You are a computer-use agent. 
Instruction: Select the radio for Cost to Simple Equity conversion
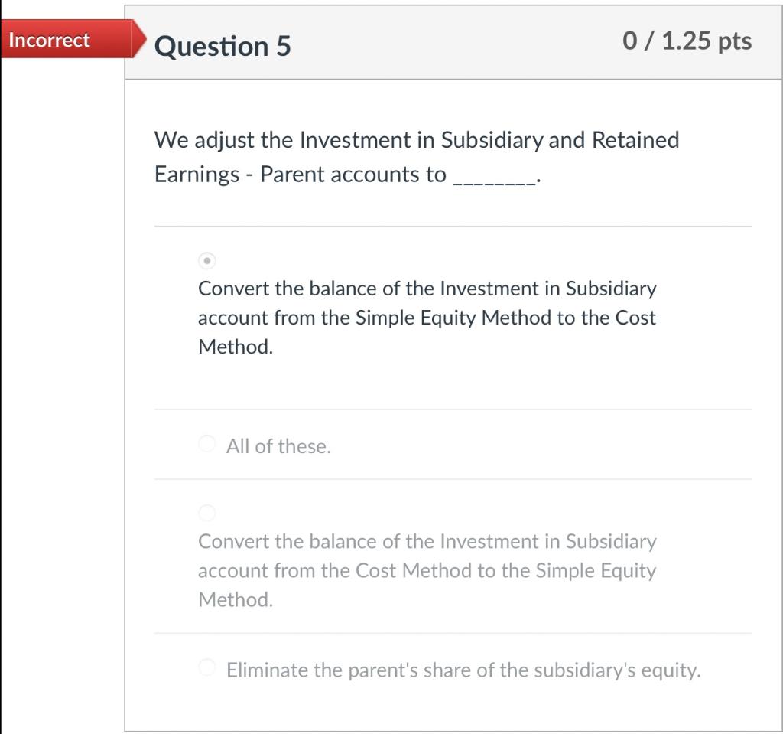[206, 513]
